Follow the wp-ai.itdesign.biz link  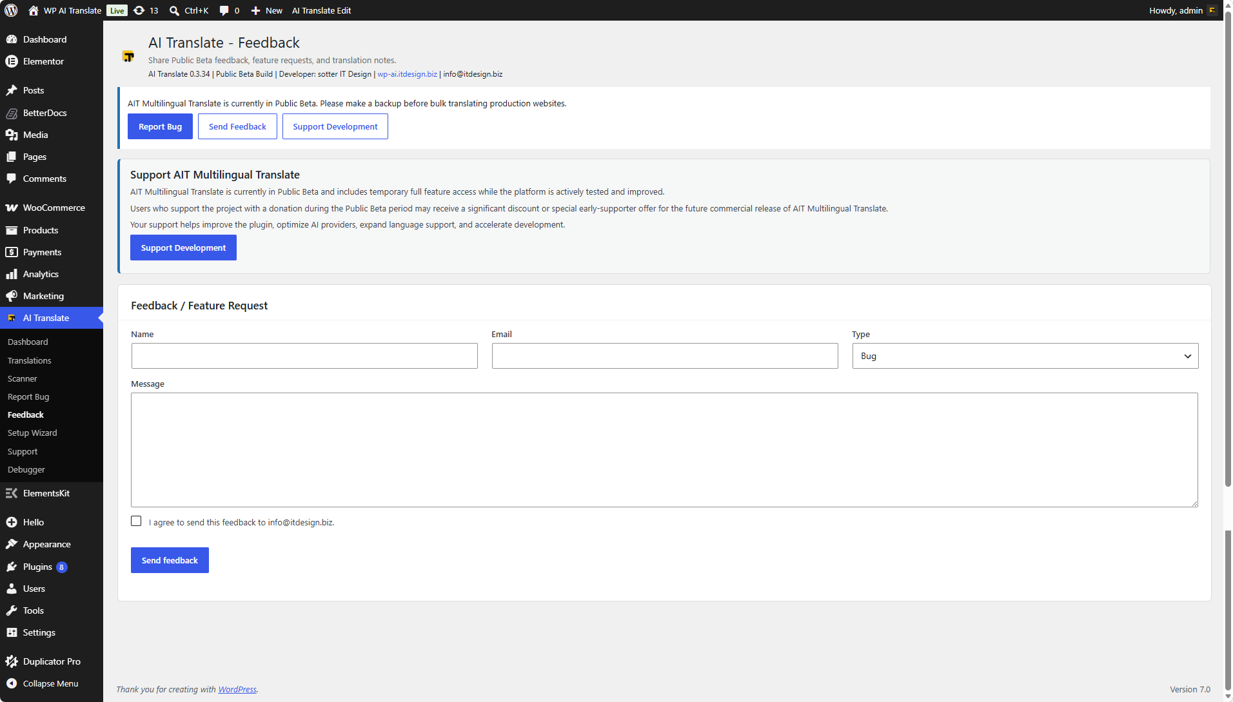pyautogui.click(x=407, y=74)
